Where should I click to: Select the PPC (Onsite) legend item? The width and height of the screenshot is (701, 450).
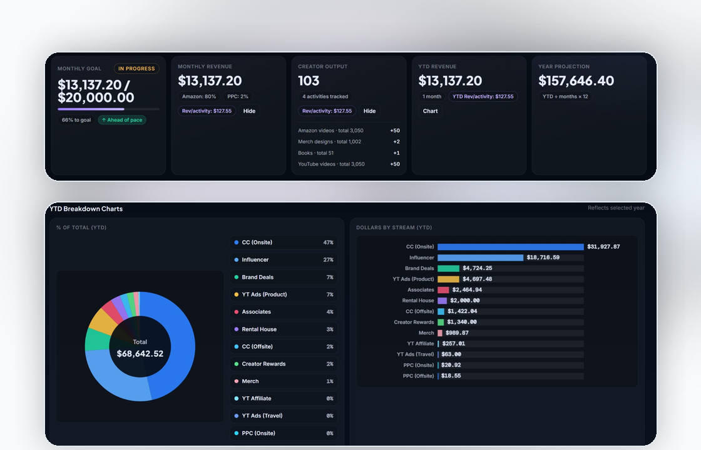(284, 433)
